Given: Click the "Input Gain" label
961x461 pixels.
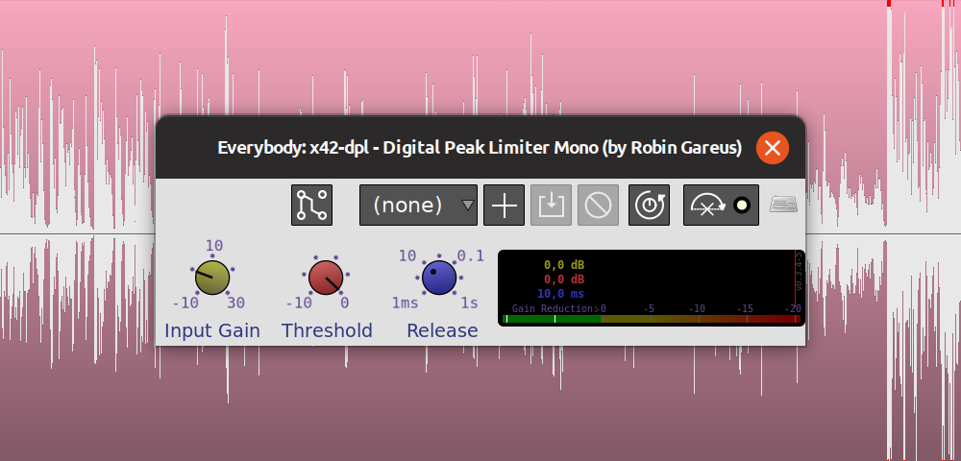Looking at the screenshot, I should 212,330.
